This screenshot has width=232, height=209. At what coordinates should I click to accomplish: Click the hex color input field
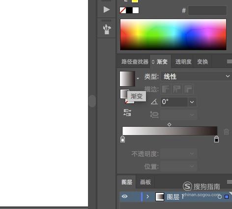pyautogui.click(x=207, y=11)
